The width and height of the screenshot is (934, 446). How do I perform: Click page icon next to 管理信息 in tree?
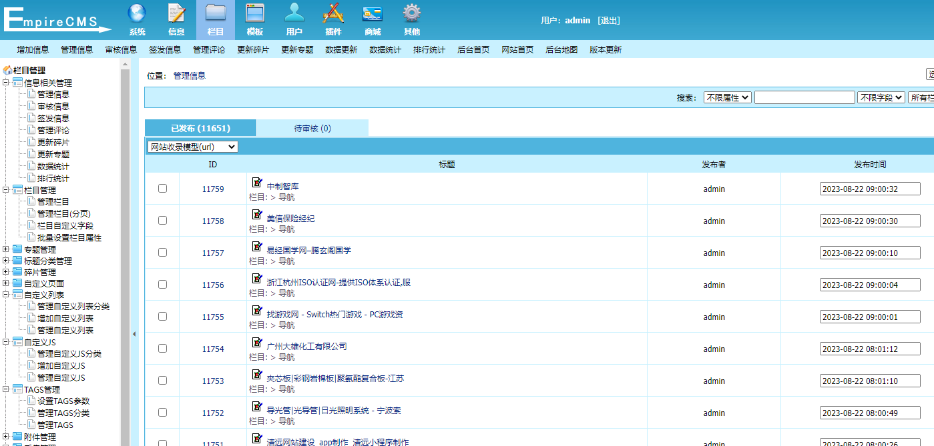tap(31, 94)
